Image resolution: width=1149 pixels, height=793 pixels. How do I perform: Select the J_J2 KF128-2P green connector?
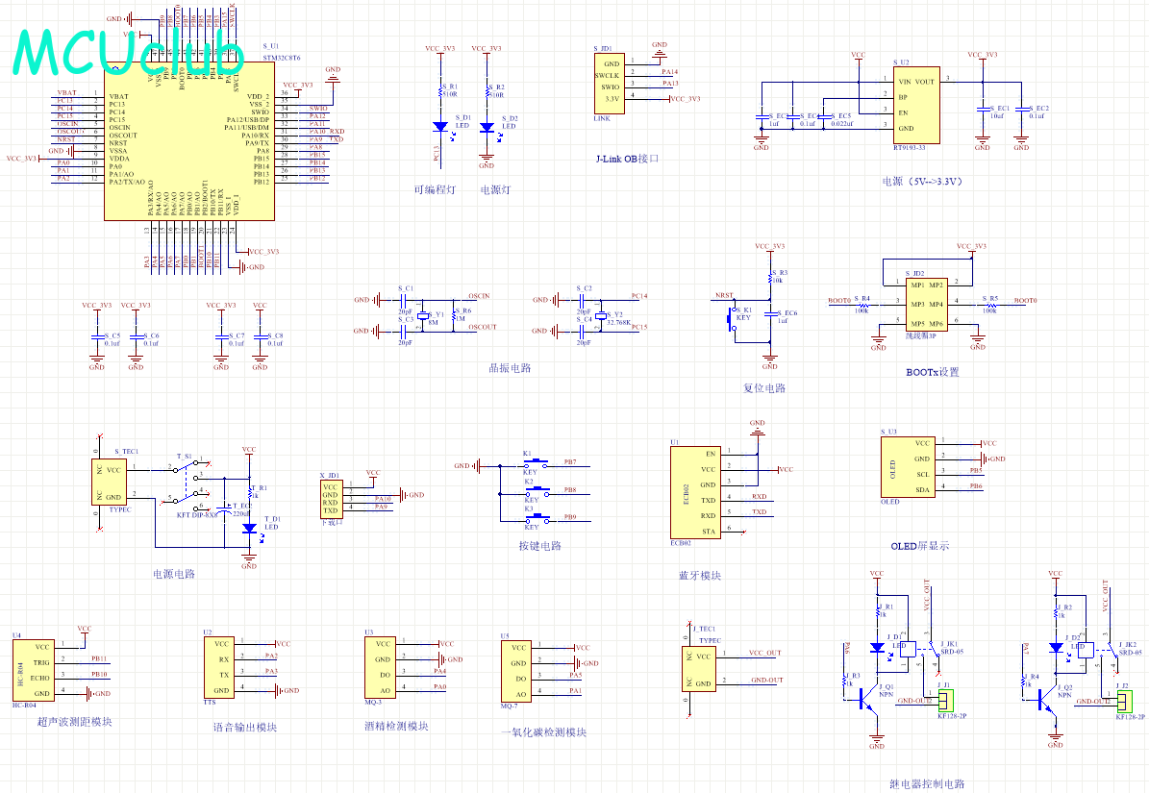(1124, 702)
